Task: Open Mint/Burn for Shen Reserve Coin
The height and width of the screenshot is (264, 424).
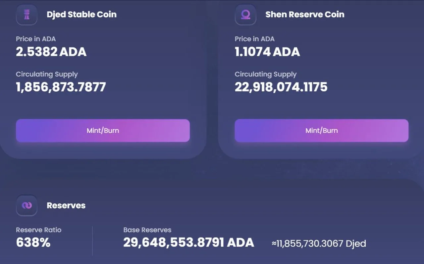Action: [322, 131]
